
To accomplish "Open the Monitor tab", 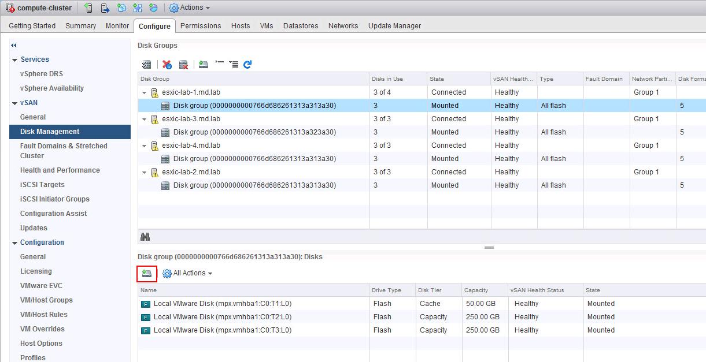I will click(x=117, y=26).
